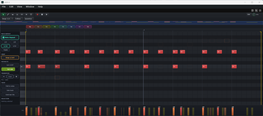Viewport: 263px width, 116px height.
Task: Click the 0% swing amount readout
Action: click(x=257, y=14)
